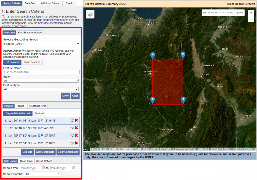This screenshot has width=257, height=180.
Task: Delete coordinate 4 with red X
Action: click(x=76, y=143)
